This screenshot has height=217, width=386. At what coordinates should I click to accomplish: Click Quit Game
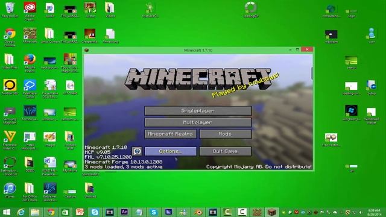pos(225,151)
